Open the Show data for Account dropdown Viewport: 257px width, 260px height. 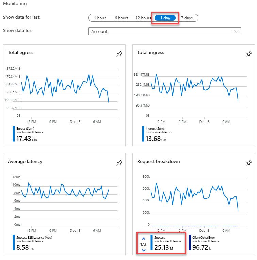click(x=164, y=31)
